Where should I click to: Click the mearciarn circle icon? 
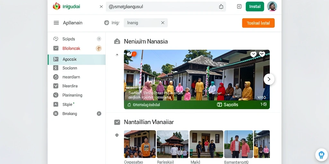click(x=56, y=77)
